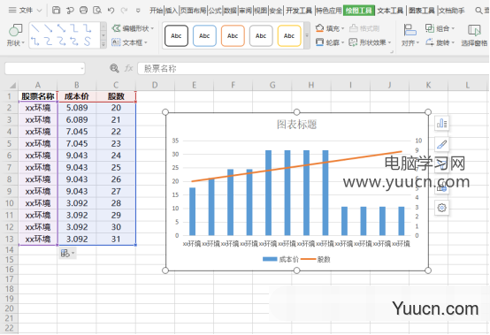
Task: Select the elbow arrow connector shape
Action: [x=88, y=28]
